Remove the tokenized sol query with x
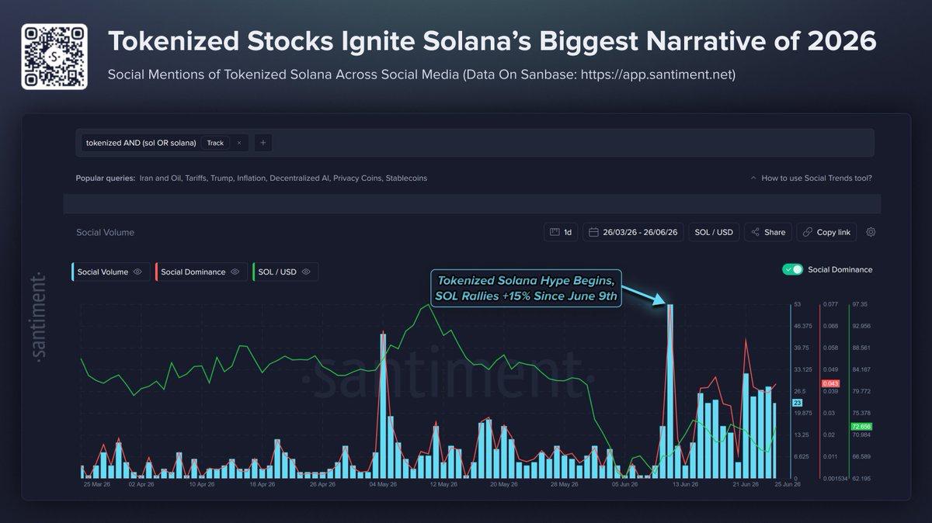The width and height of the screenshot is (932, 523). [239, 143]
